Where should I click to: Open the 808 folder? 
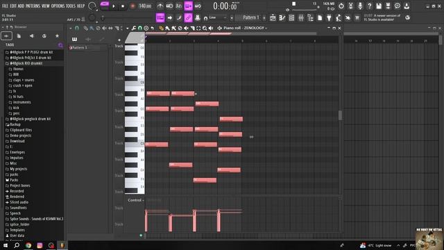coord(16,74)
